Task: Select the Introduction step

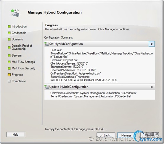Action: click(19, 26)
